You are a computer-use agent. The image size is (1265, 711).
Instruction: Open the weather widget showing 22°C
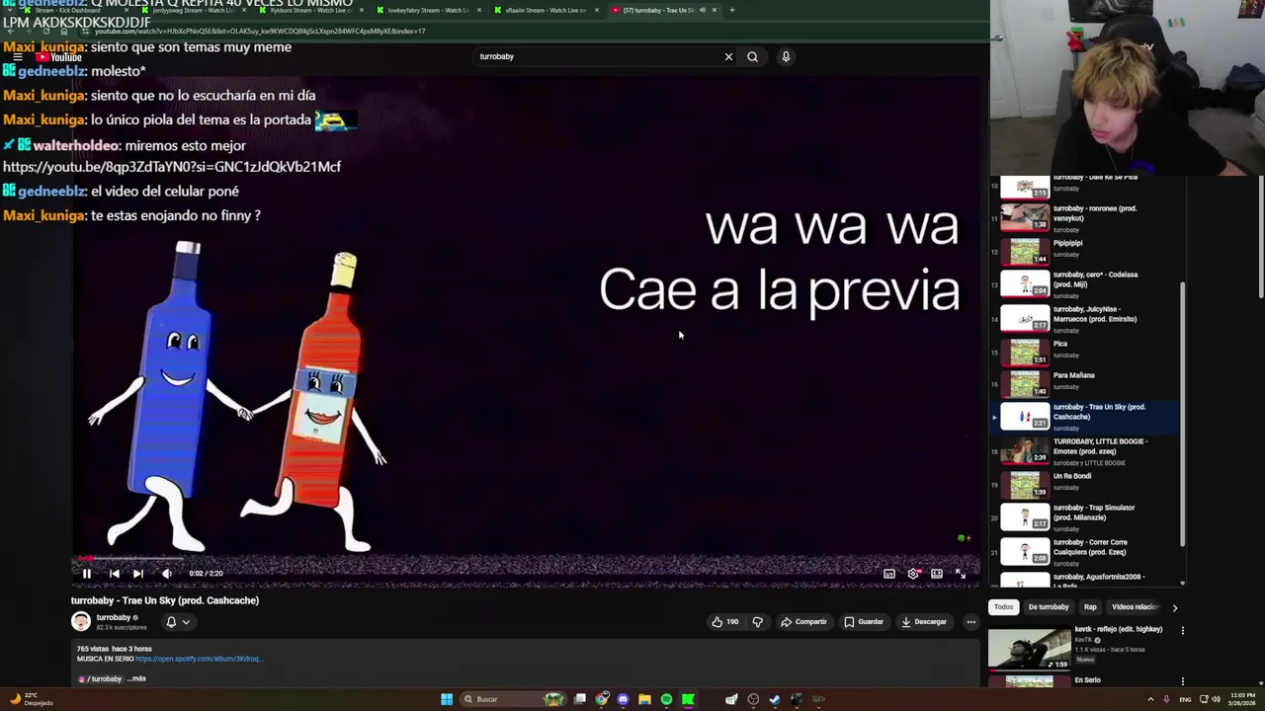tap(30, 699)
